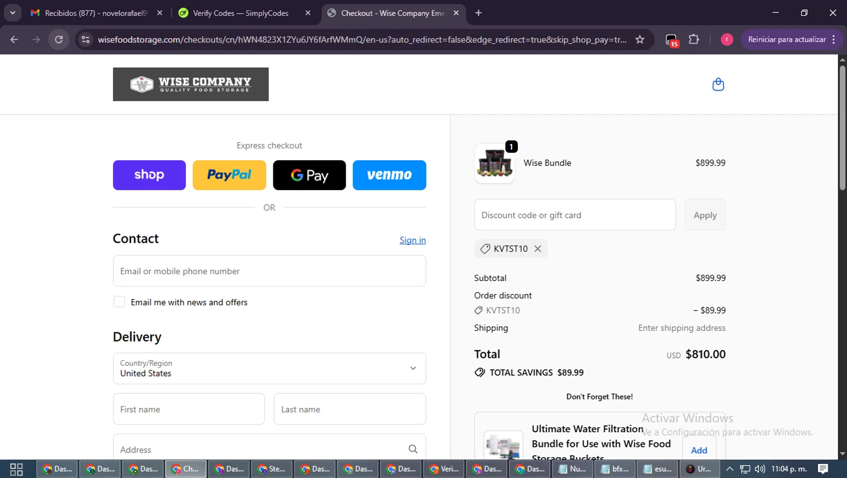Open the Ur... taskbar app
847x478 pixels.
[701, 469]
